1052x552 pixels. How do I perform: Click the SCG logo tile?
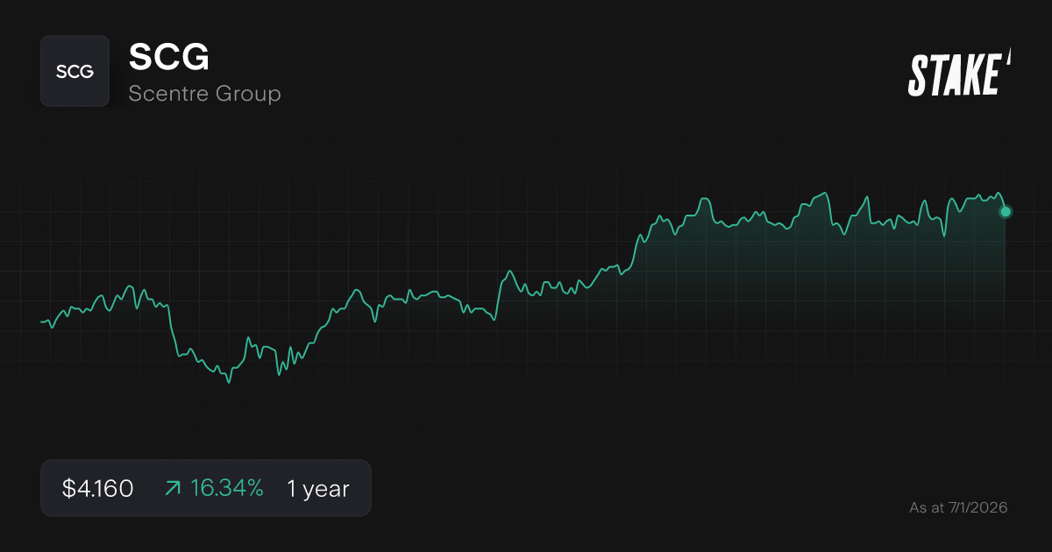tap(75, 71)
